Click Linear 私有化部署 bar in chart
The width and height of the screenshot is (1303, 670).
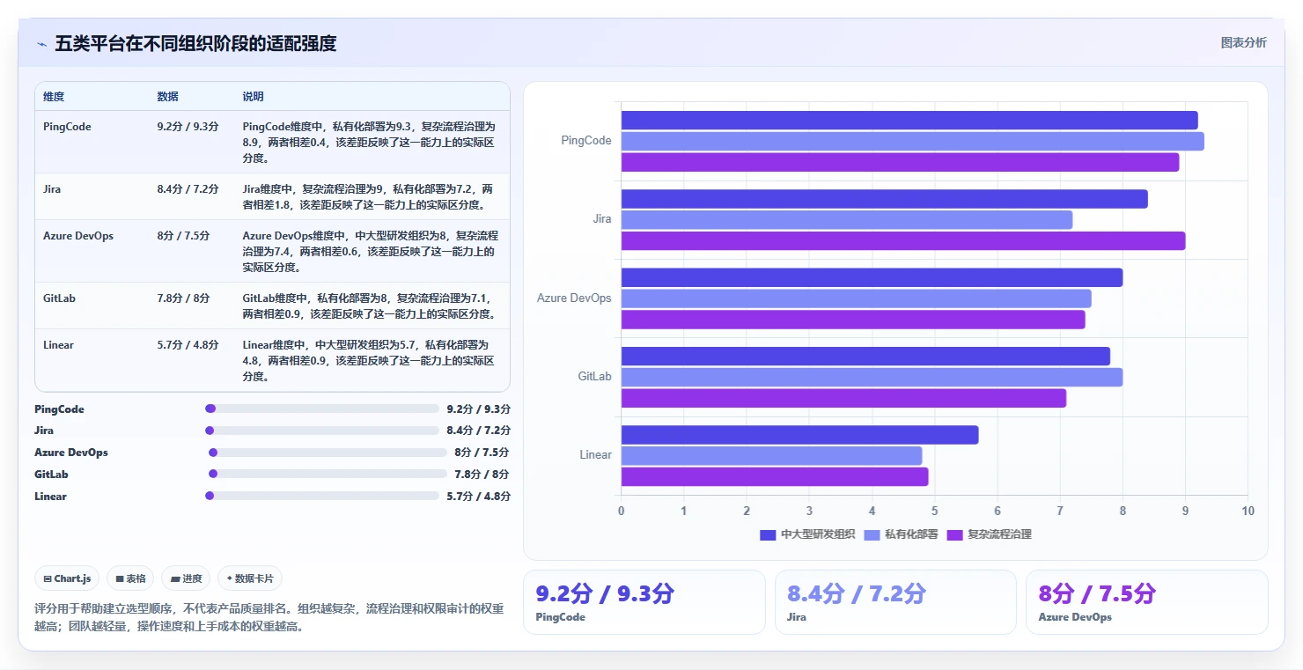tap(772, 455)
